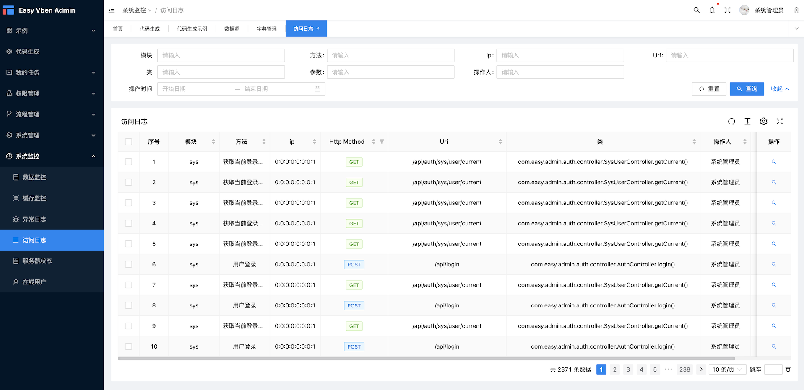Collapse the sidebar menu with the fold icon

[x=112, y=10]
